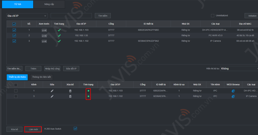Image resolution: width=258 pixels, height=135 pixels.
Task: Open web browser for 192.168.1.102 channel
Action: pos(233,97)
